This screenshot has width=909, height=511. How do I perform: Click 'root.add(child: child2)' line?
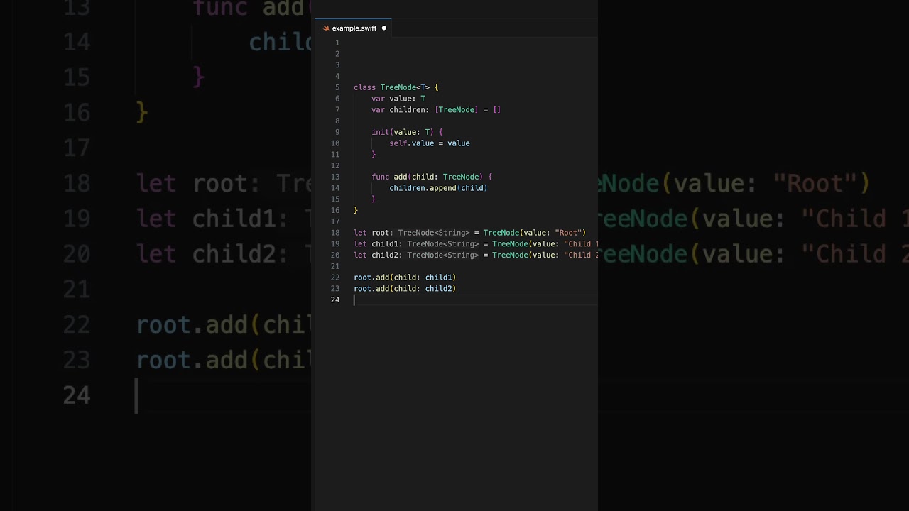405,289
